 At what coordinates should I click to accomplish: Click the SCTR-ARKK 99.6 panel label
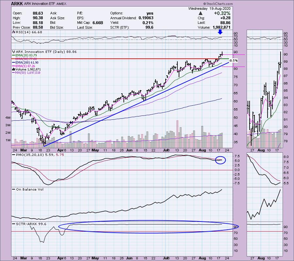click(31, 224)
